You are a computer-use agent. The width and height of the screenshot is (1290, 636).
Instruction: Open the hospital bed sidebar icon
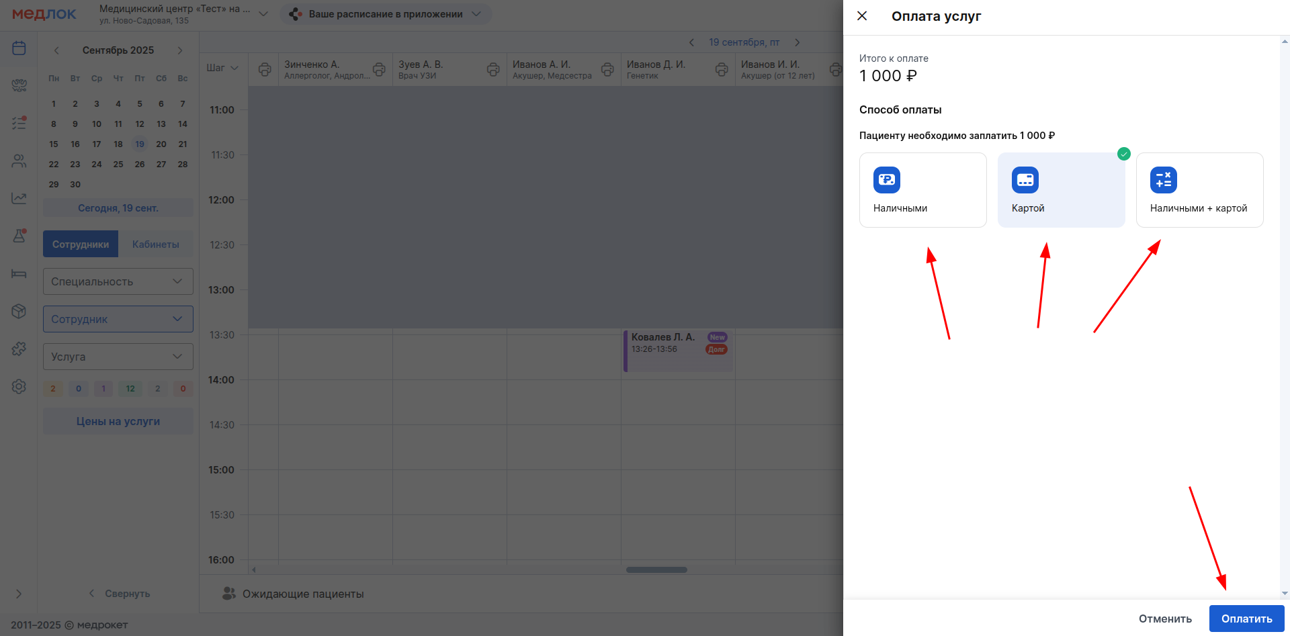coord(19,273)
